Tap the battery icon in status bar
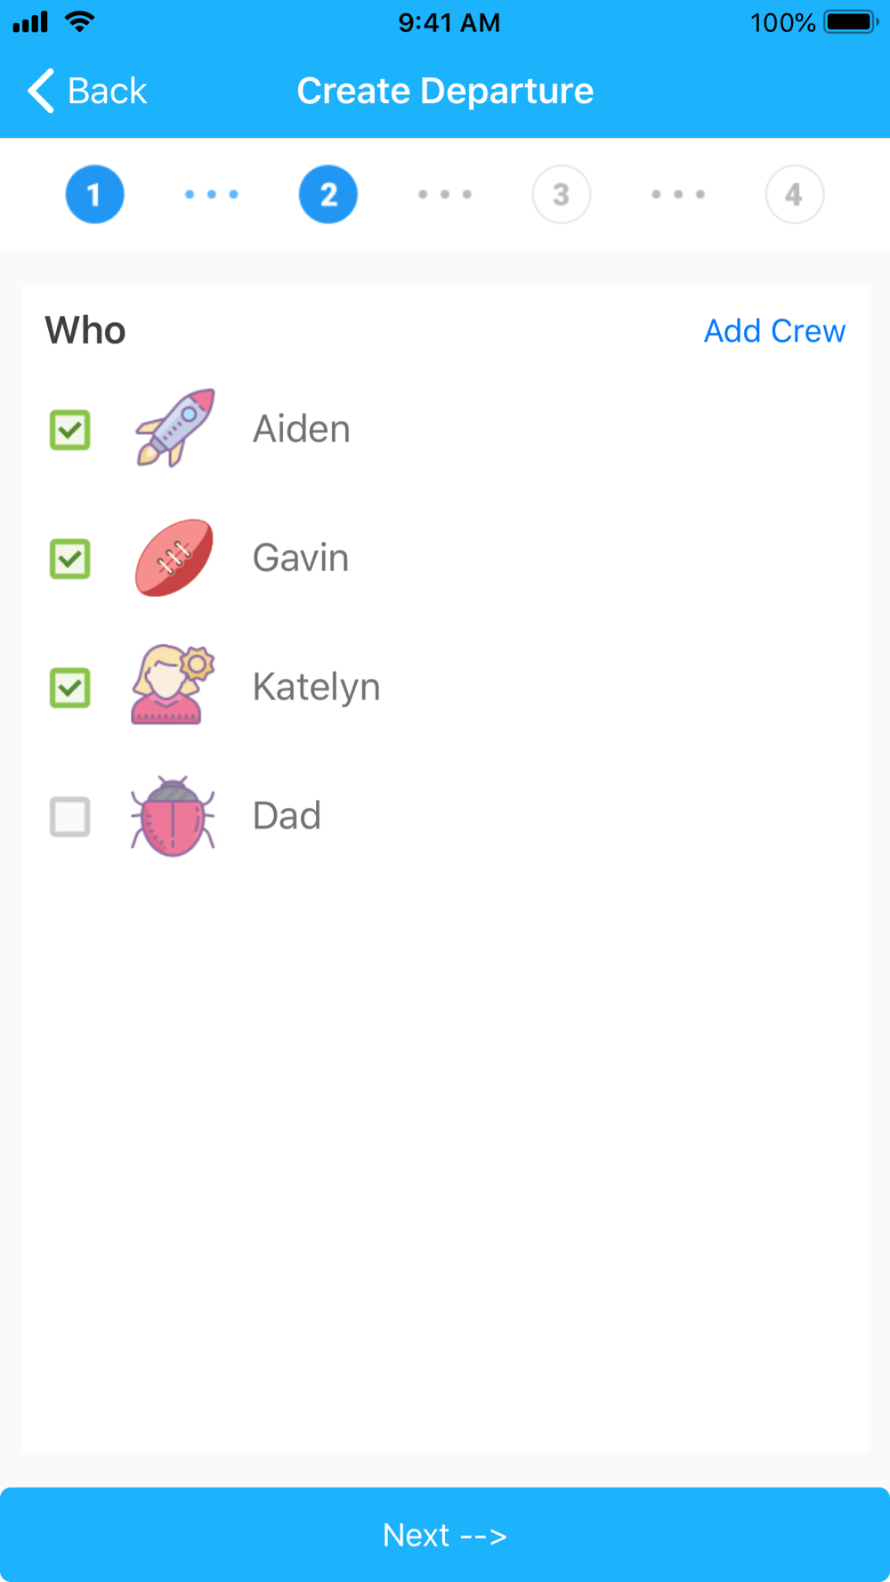 point(851,22)
